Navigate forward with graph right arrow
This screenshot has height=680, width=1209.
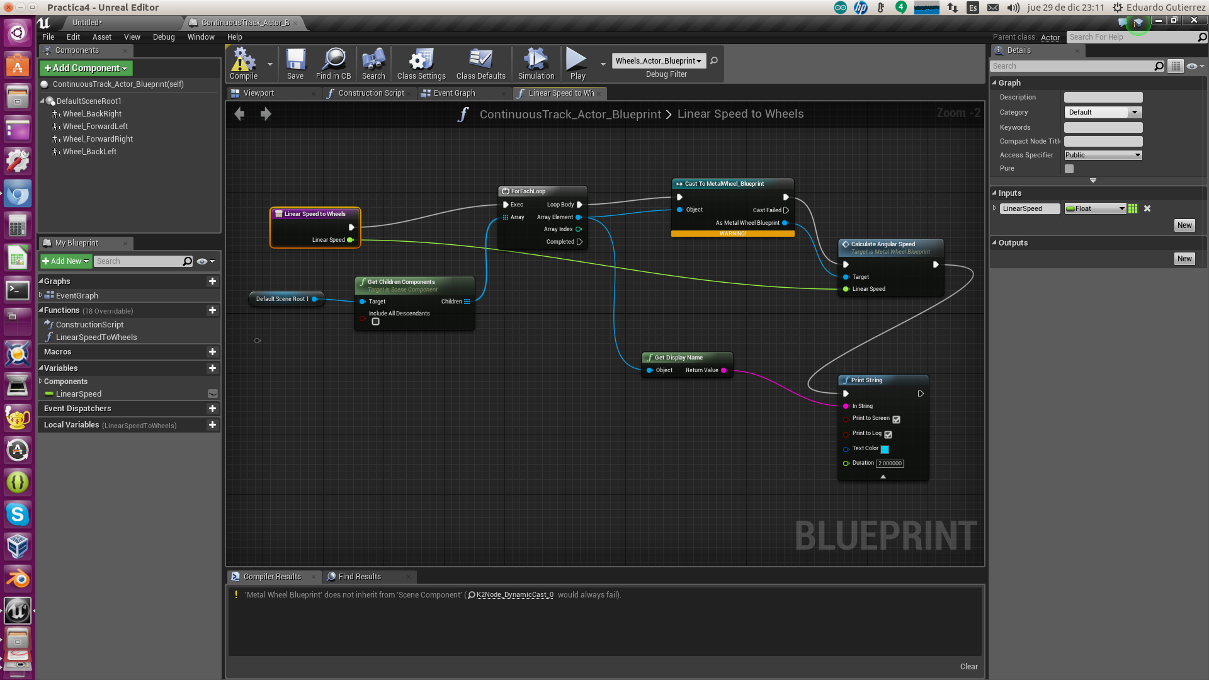(x=266, y=114)
